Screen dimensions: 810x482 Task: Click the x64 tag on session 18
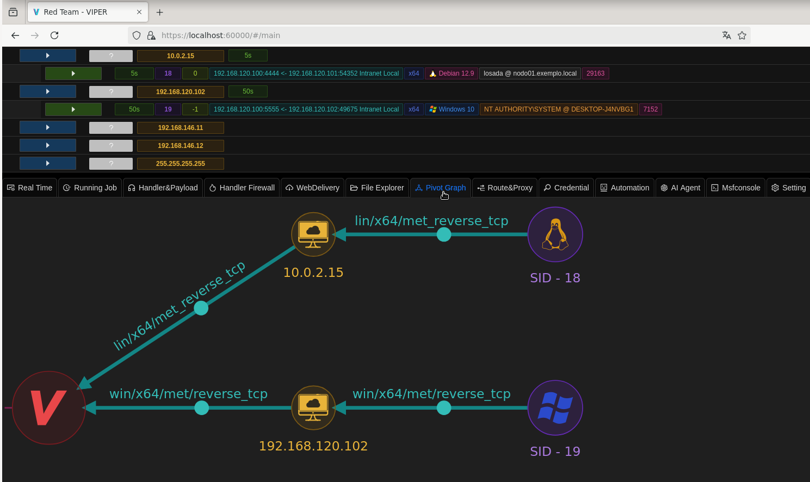[x=414, y=73]
